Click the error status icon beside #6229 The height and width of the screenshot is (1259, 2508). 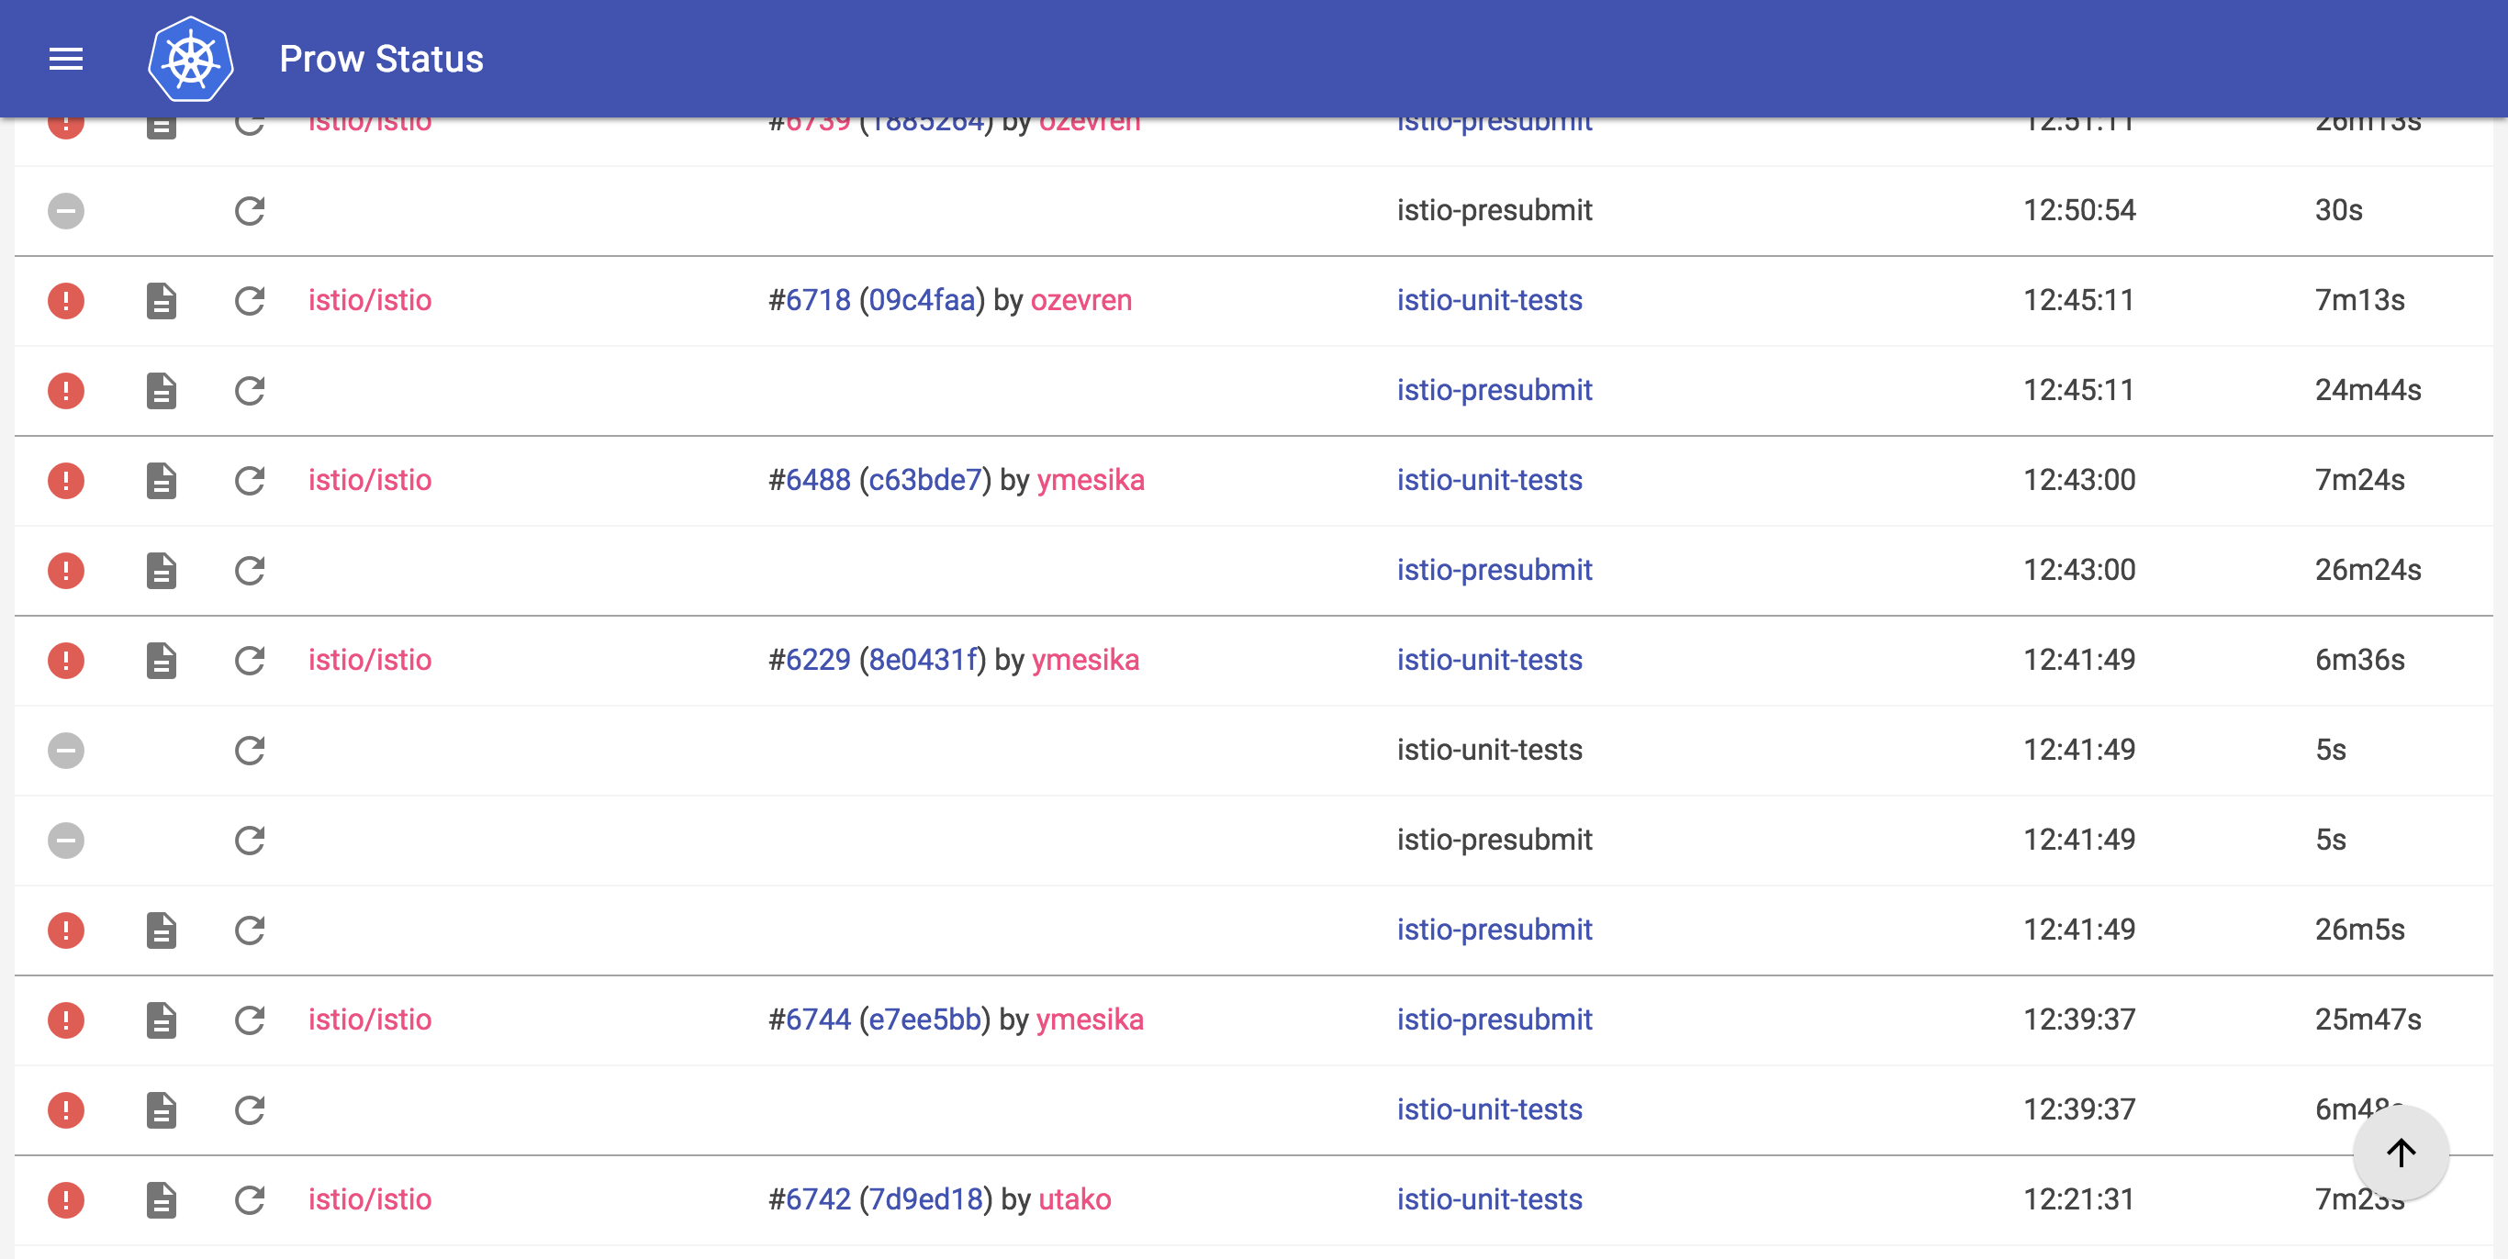[x=65, y=661]
